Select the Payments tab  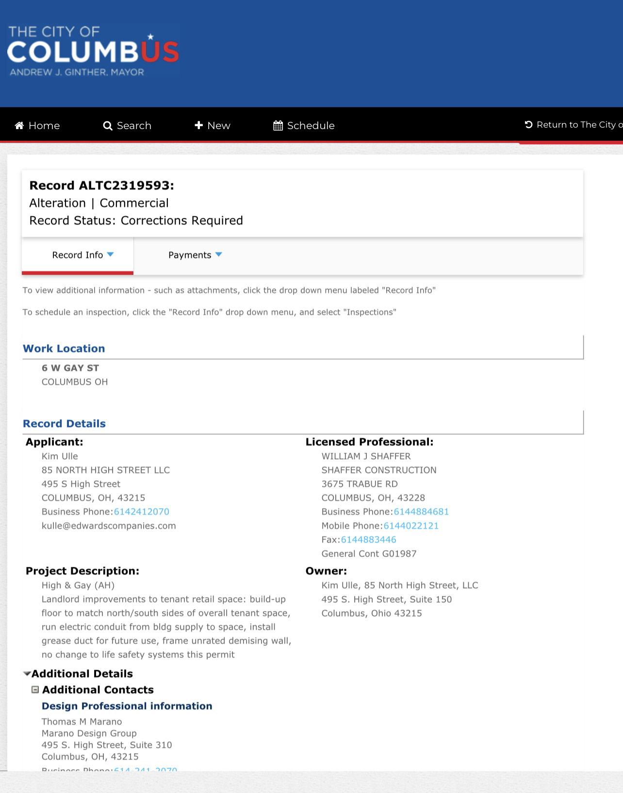pos(195,255)
